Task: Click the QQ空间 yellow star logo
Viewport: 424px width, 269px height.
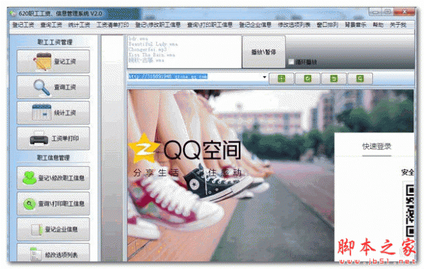Action: click(144, 148)
